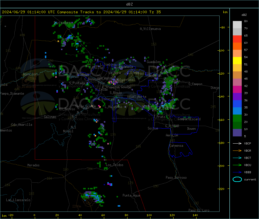Click the storm cell near 2200m contour
Screen dimensions: 259x219
click(93, 197)
